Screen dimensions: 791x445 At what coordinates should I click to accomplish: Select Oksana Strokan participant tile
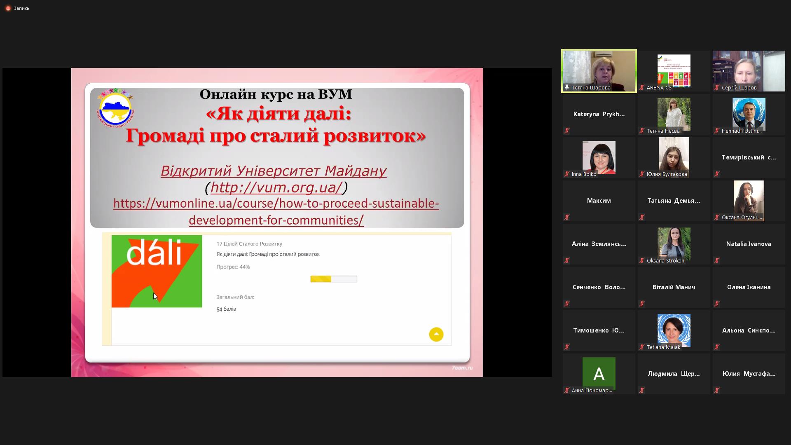click(x=674, y=243)
